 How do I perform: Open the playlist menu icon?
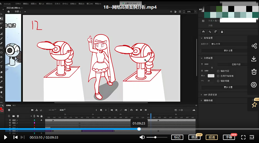(x=252, y=137)
